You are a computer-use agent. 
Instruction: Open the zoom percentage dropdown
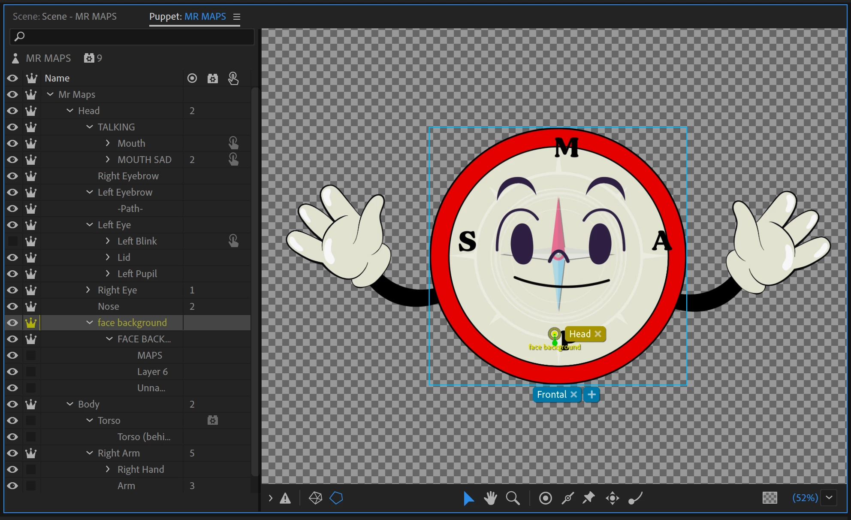(829, 498)
